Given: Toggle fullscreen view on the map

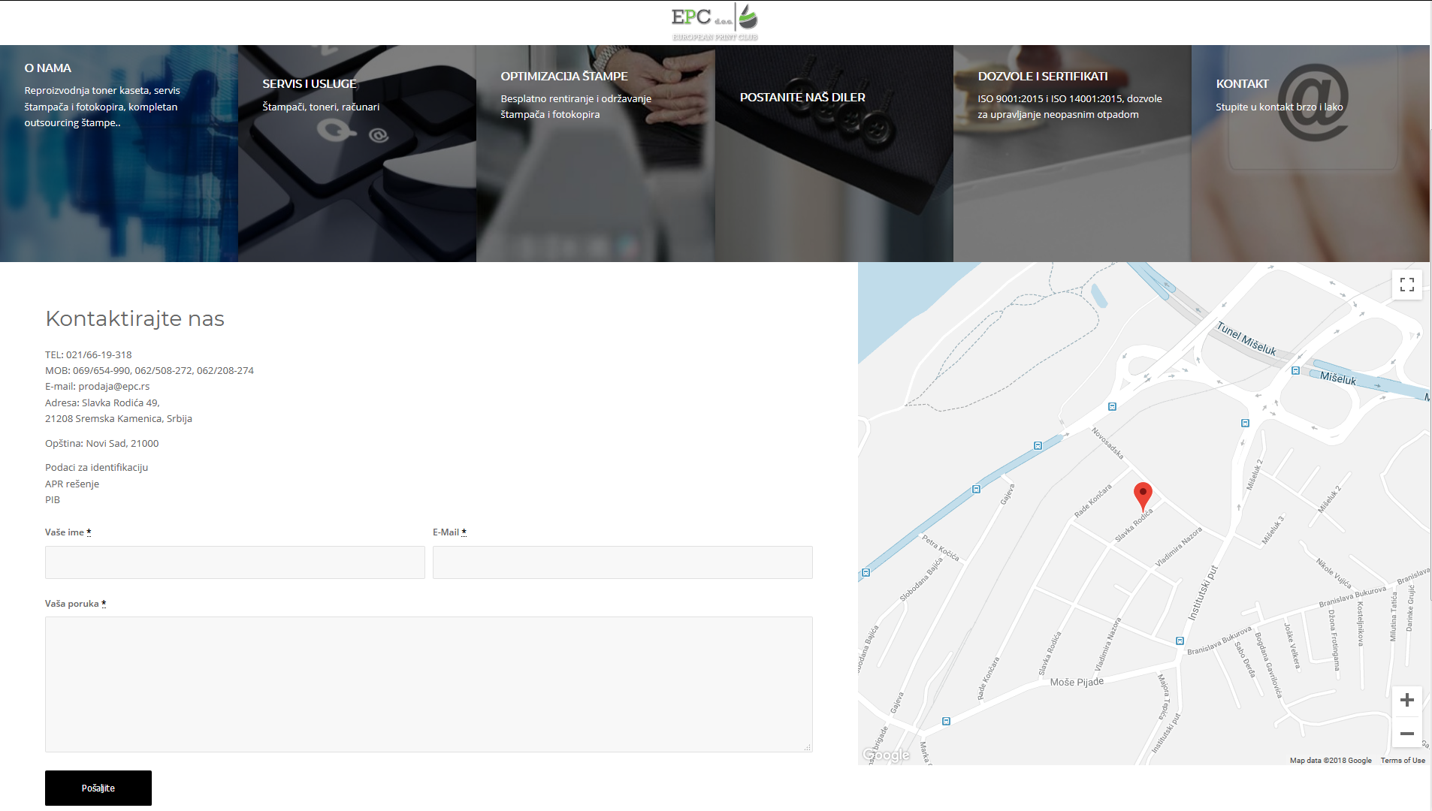Looking at the screenshot, I should tap(1406, 285).
